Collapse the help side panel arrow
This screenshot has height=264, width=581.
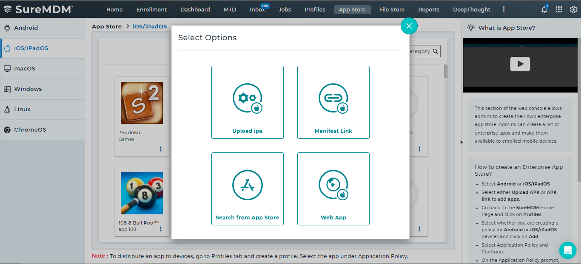coord(462,142)
